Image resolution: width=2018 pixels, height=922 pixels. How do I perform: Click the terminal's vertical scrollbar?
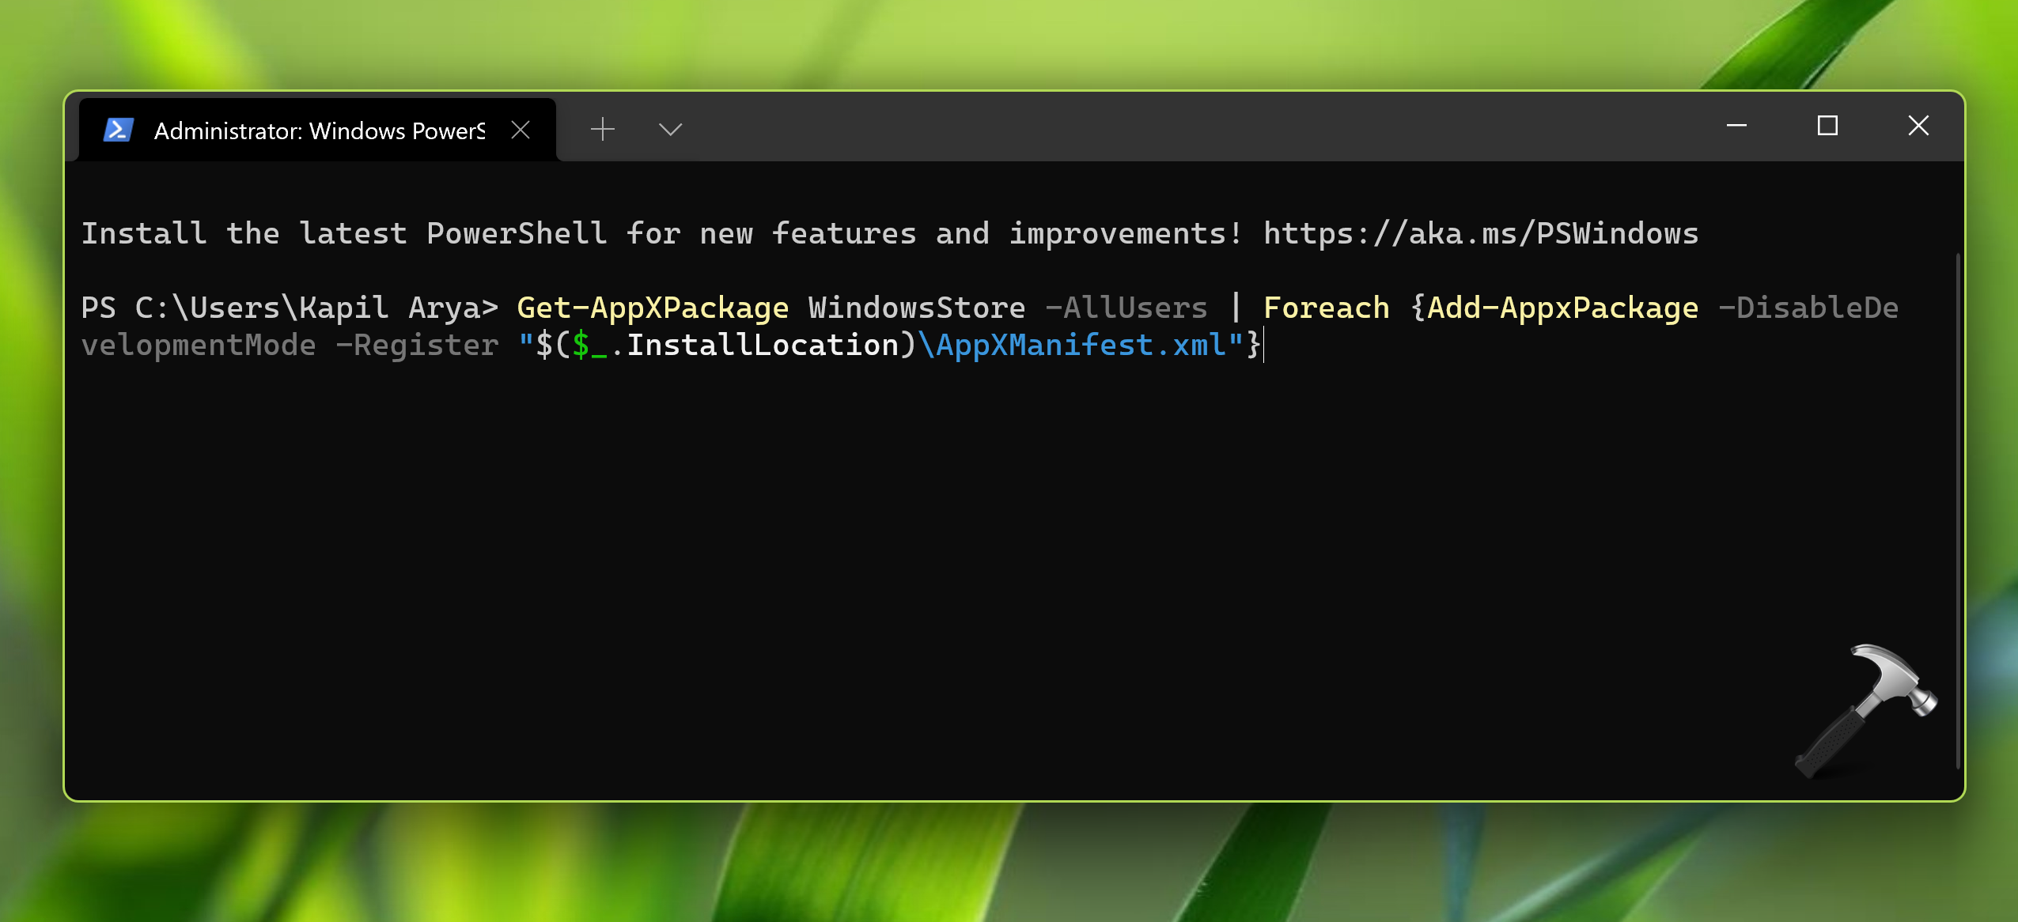pos(1957,506)
